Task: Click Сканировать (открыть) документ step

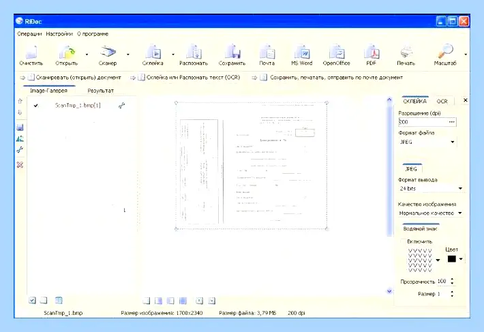Action: pyautogui.click(x=71, y=78)
